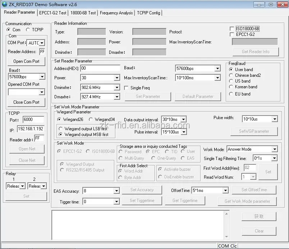
Task: Open the Dminxfre frequency dropdown
Action: coord(116,88)
